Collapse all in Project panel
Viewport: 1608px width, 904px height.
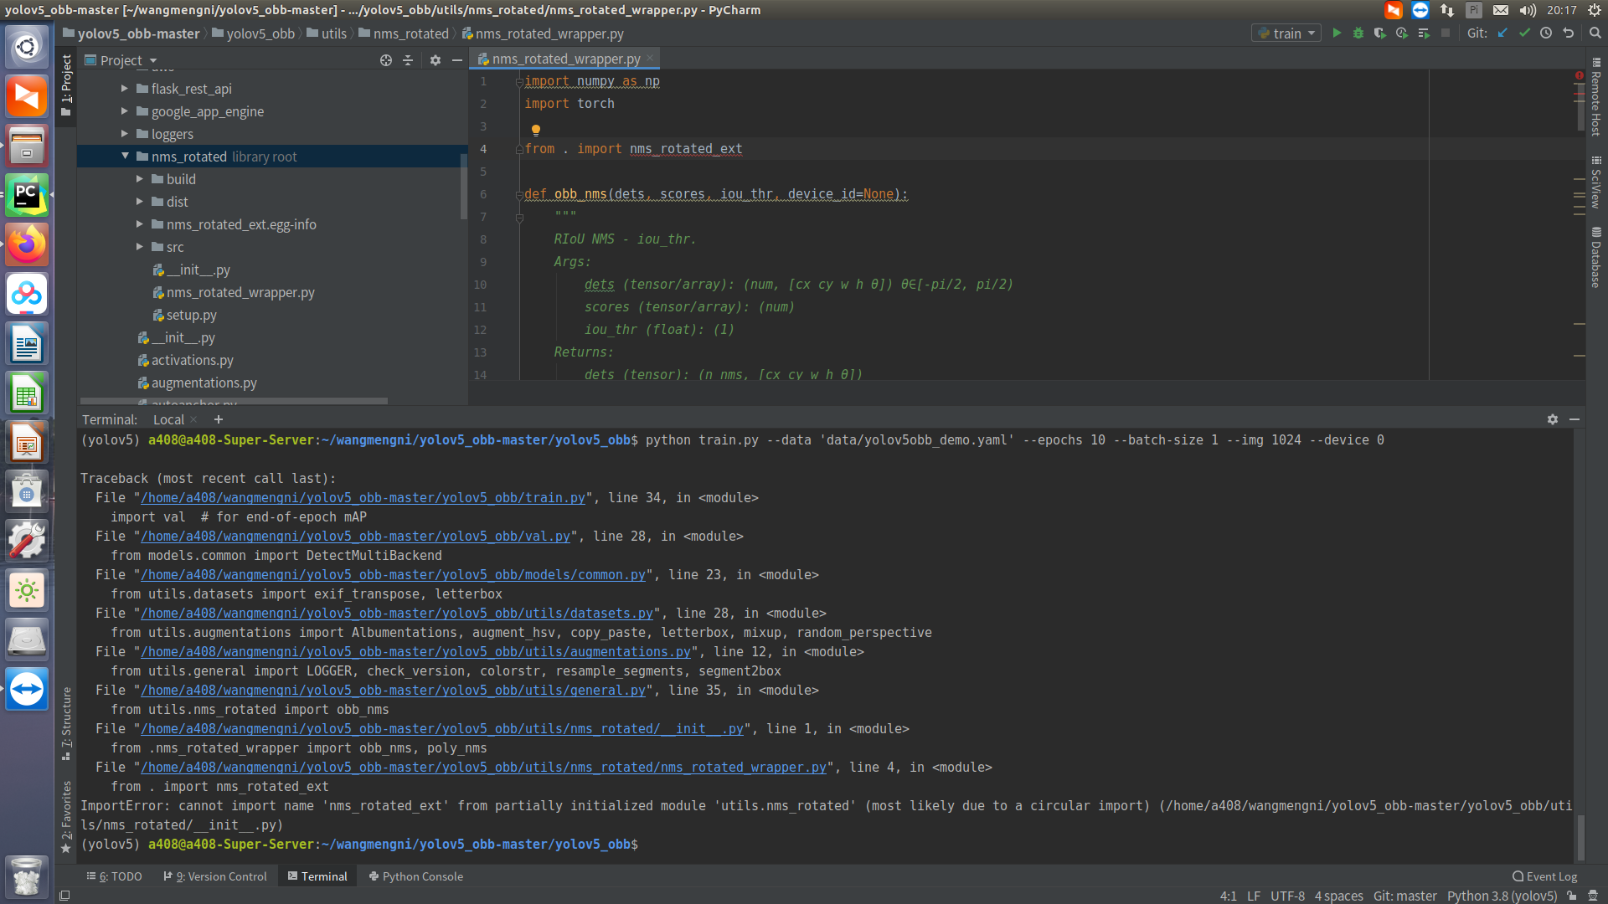pos(408,60)
